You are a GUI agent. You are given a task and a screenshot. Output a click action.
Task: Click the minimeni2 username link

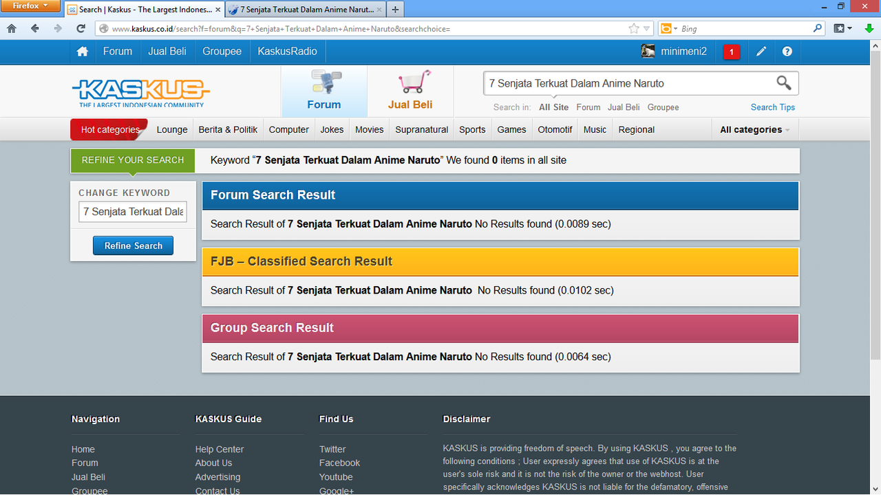(683, 52)
